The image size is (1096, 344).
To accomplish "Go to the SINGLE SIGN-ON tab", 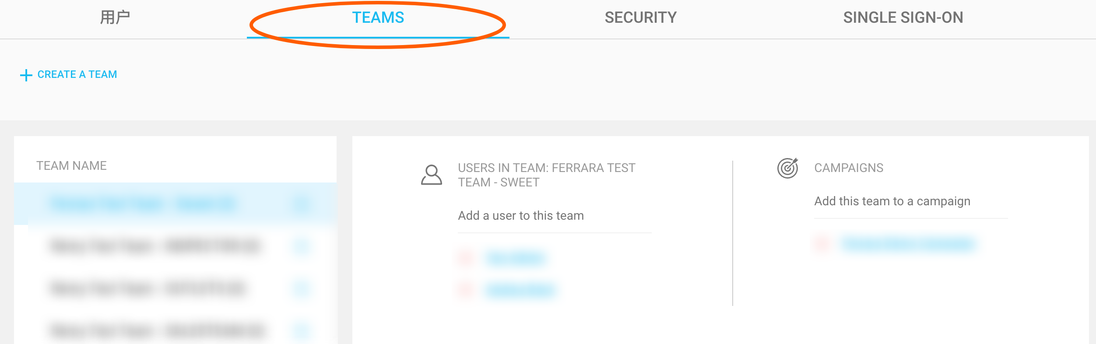I will point(903,18).
